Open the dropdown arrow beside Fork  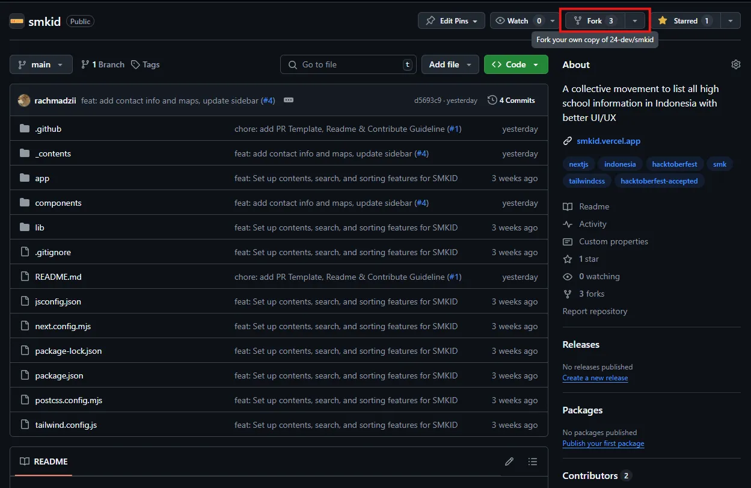point(634,20)
